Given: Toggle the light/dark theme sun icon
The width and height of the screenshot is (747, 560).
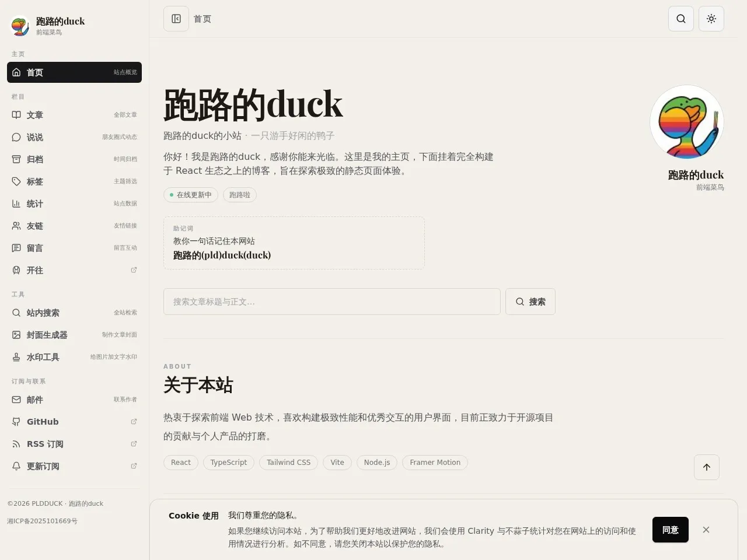Looking at the screenshot, I should (711, 19).
